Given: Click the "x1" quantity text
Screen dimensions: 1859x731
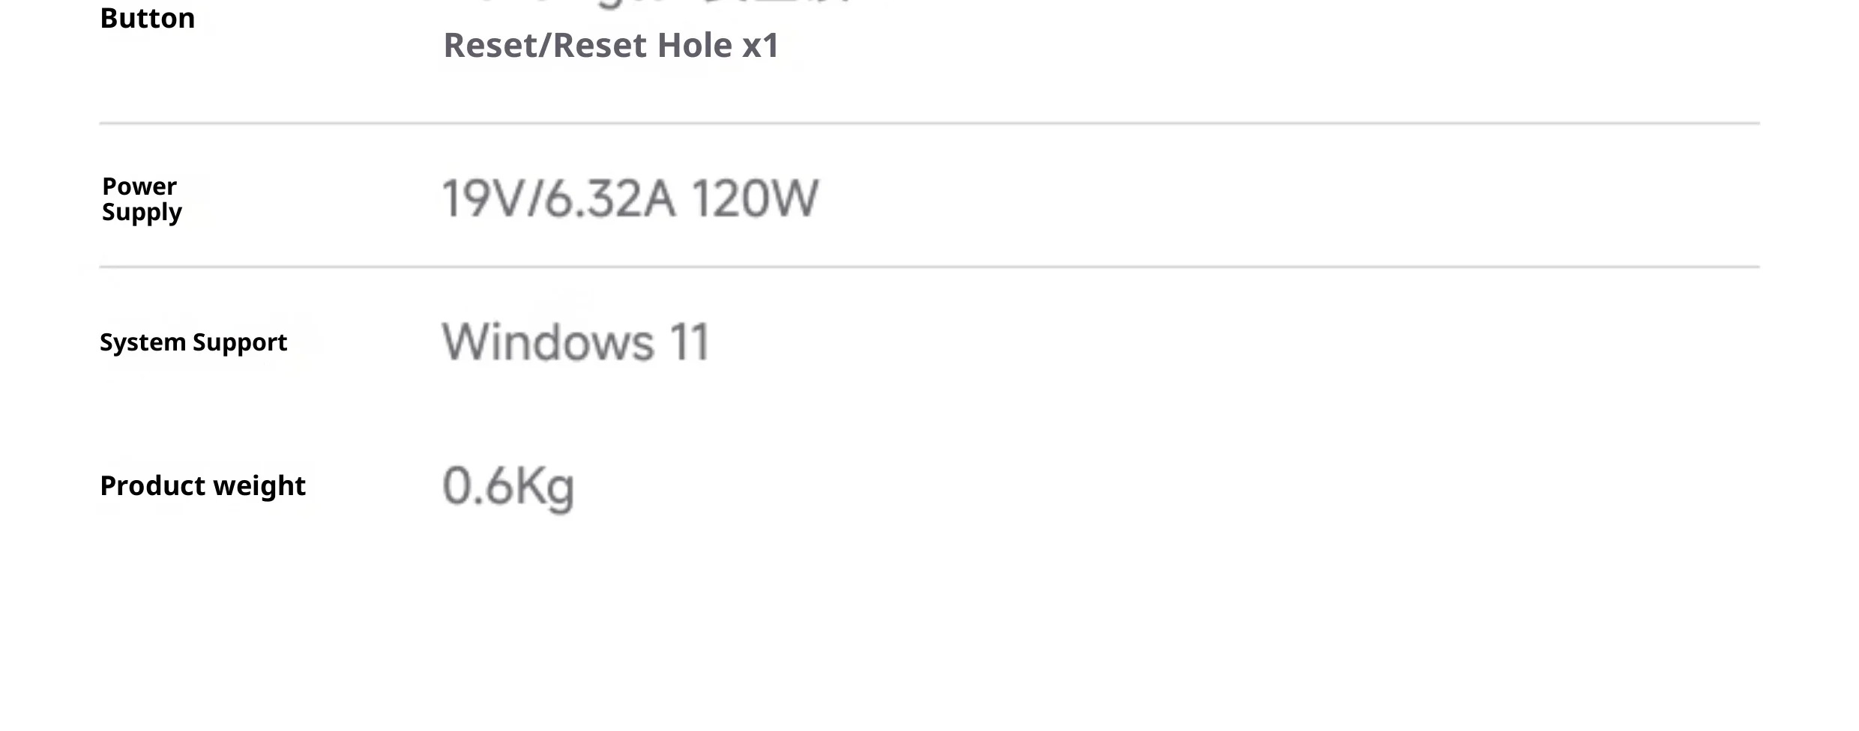Looking at the screenshot, I should click(x=760, y=46).
